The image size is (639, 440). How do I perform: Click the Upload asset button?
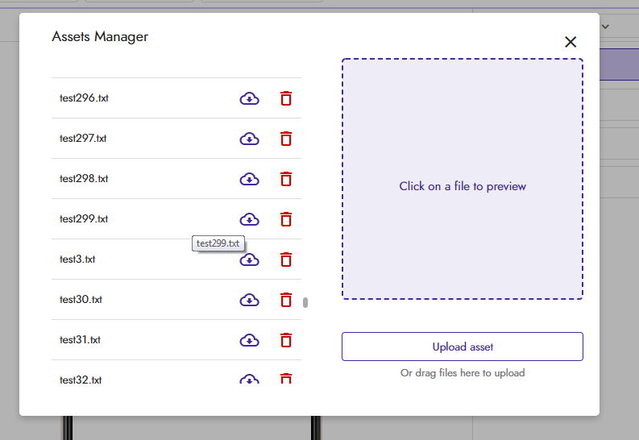463,347
